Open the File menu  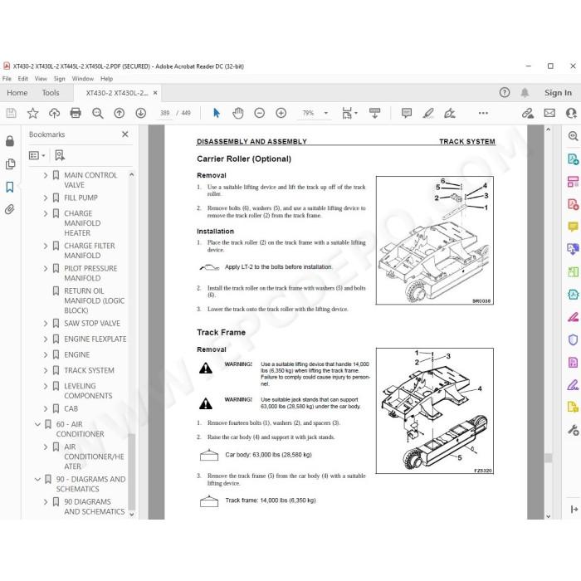click(7, 79)
